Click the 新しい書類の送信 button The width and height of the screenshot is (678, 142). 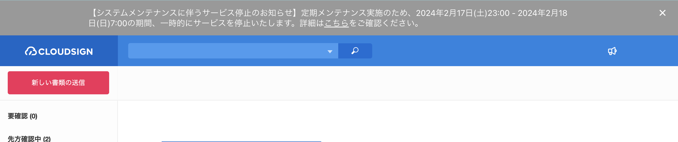58,83
